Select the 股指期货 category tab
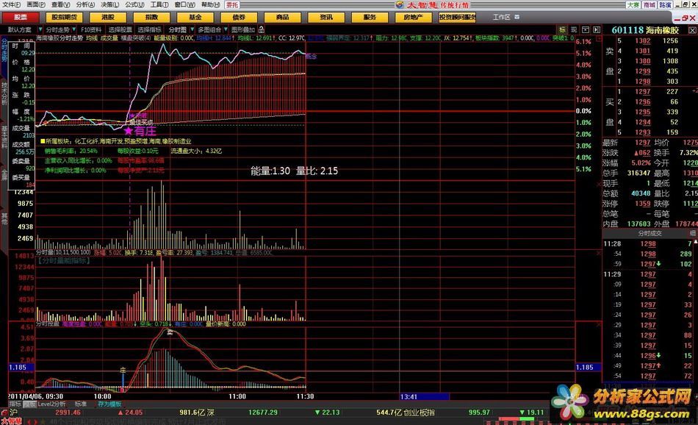 [x=64, y=18]
